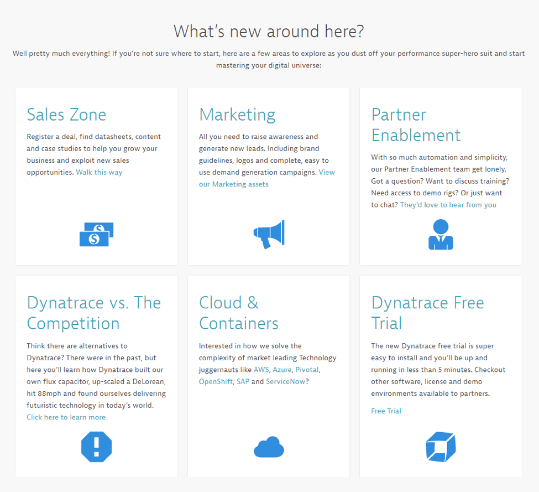Follow the 'Free Trial' link
This screenshot has width=539, height=492.
(386, 411)
